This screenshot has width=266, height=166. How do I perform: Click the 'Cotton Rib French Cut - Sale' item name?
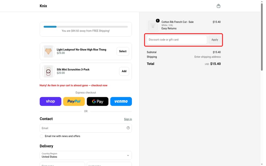tap(177, 22)
